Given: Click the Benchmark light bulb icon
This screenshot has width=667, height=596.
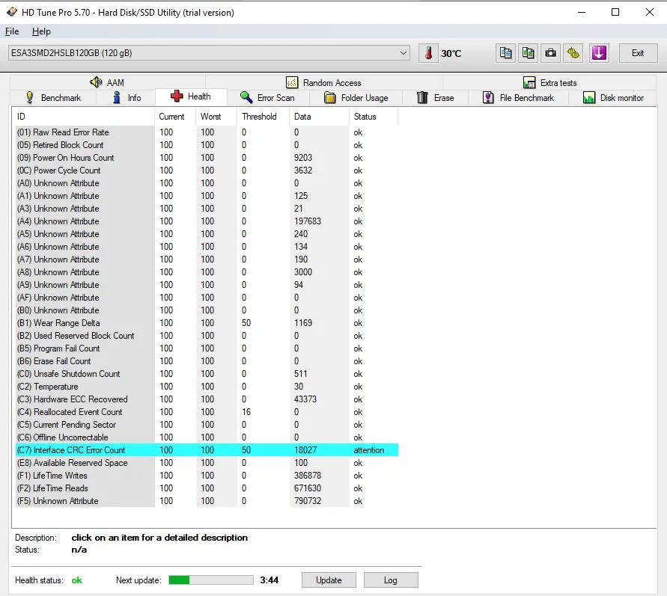Looking at the screenshot, I should pyautogui.click(x=29, y=97).
